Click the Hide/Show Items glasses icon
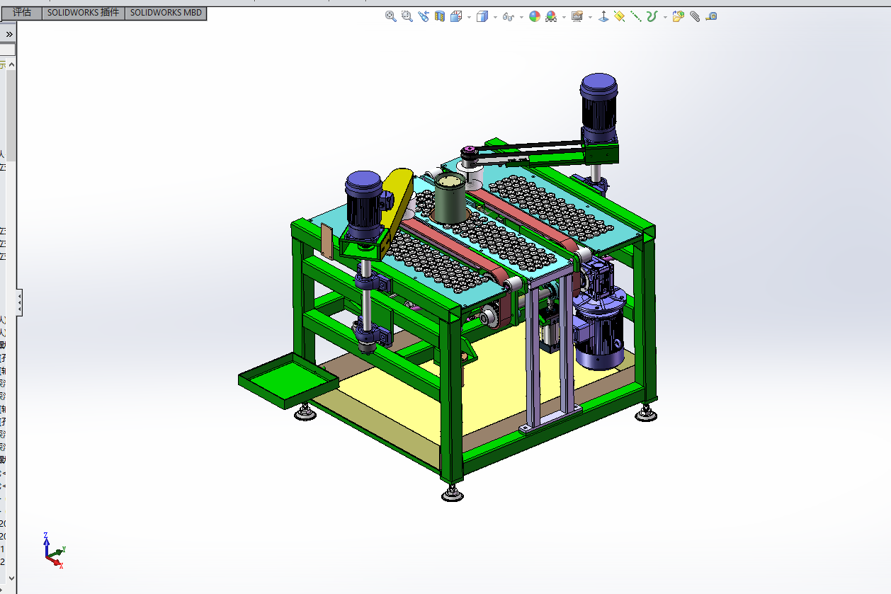Viewport: 891px width, 594px height. [508, 16]
